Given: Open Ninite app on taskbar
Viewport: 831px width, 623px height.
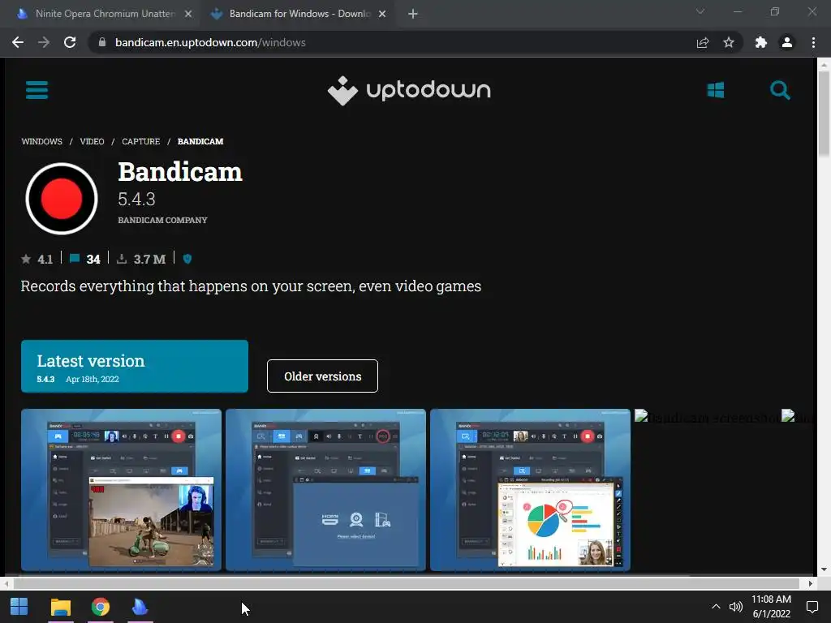Looking at the screenshot, I should (x=140, y=607).
